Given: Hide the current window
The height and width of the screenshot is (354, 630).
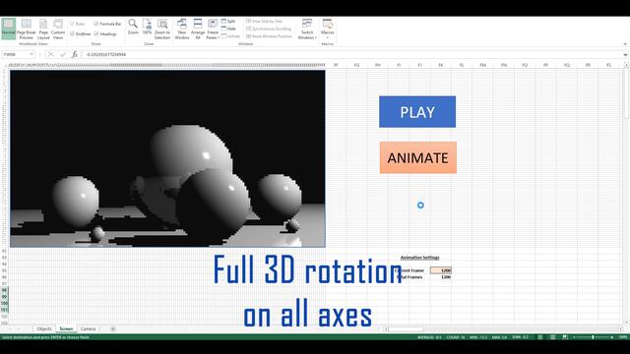Looking at the screenshot, I should click(228, 29).
